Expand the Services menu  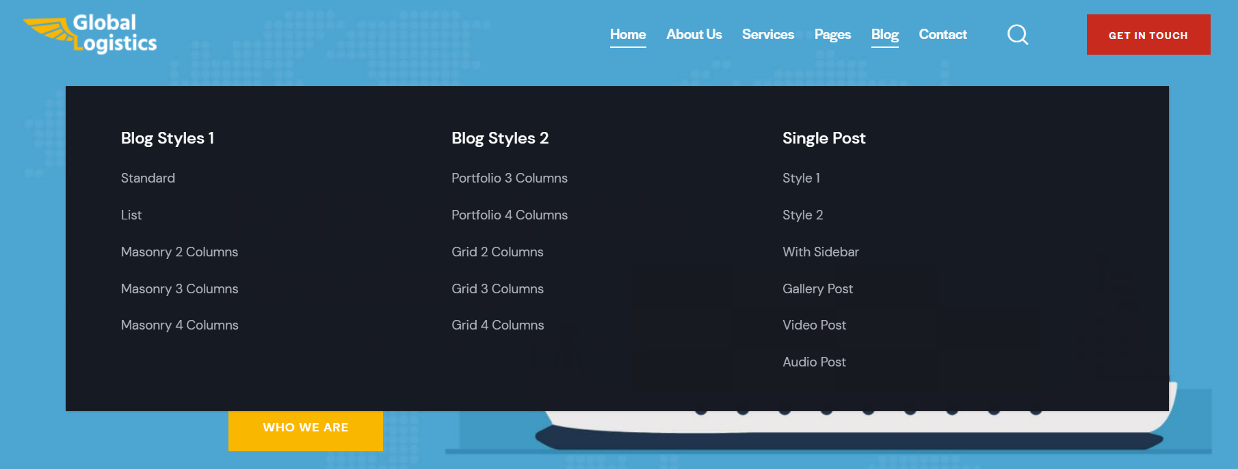(767, 35)
